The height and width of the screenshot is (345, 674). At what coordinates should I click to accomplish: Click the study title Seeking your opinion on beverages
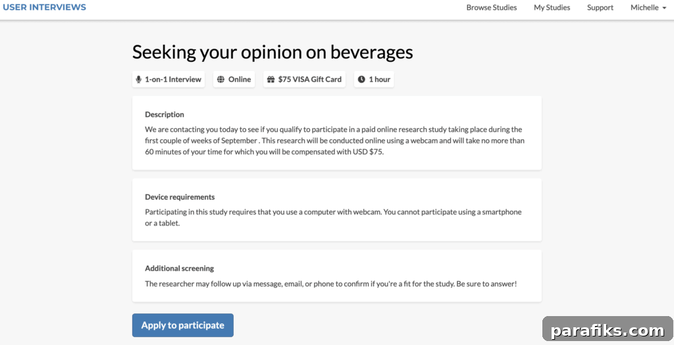pos(272,53)
